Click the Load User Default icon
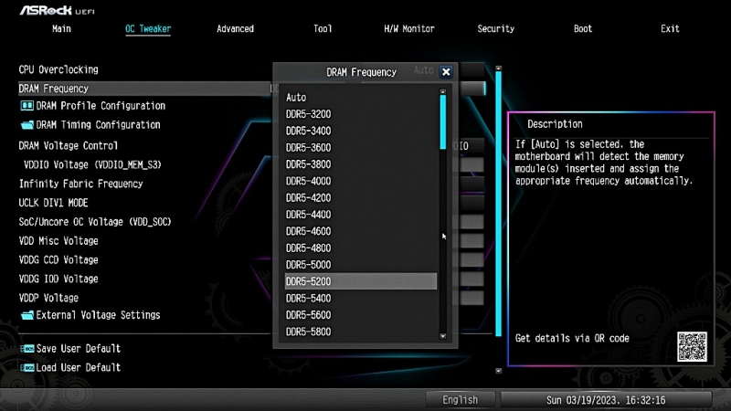 (26, 368)
